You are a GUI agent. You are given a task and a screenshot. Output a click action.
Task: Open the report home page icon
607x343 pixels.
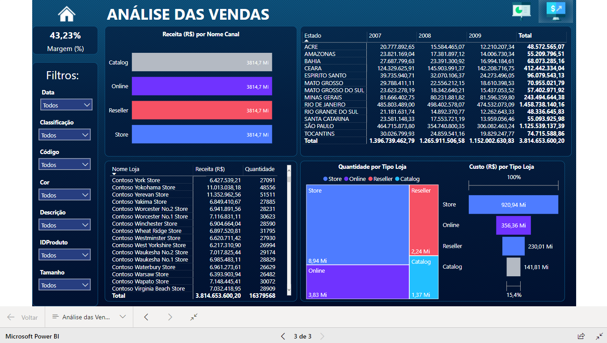(x=66, y=13)
